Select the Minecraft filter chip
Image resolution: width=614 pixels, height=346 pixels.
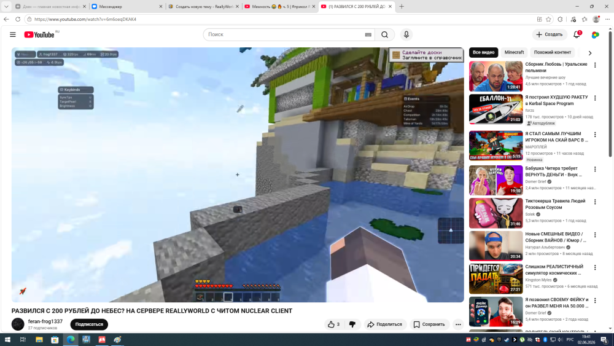click(514, 52)
